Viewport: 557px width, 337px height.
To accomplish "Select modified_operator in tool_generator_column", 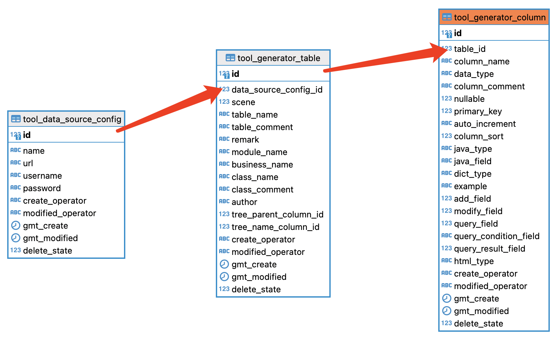I will coord(491,286).
